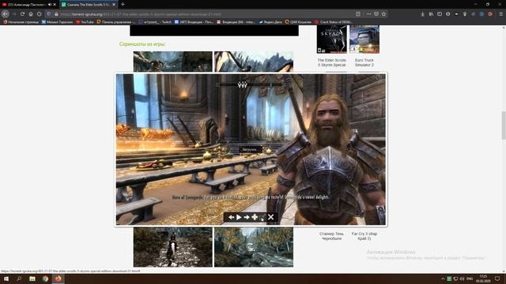This screenshot has height=284, width=506.
Task: Open File Explorer from taskbar
Action: (32, 278)
